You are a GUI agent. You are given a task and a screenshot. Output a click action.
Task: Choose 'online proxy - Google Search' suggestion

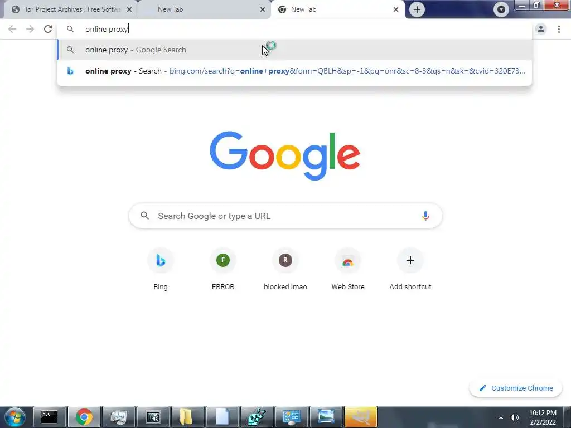(x=294, y=50)
